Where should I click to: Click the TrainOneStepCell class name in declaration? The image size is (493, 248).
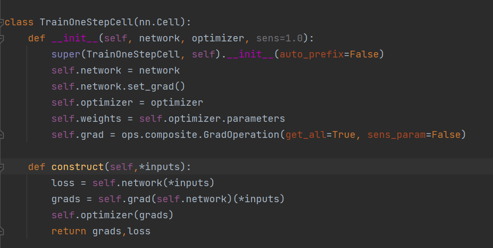(75, 22)
